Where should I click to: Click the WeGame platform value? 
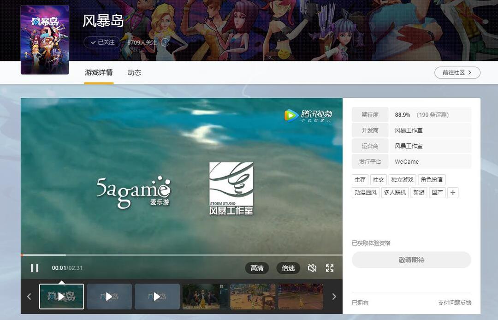pyautogui.click(x=407, y=161)
